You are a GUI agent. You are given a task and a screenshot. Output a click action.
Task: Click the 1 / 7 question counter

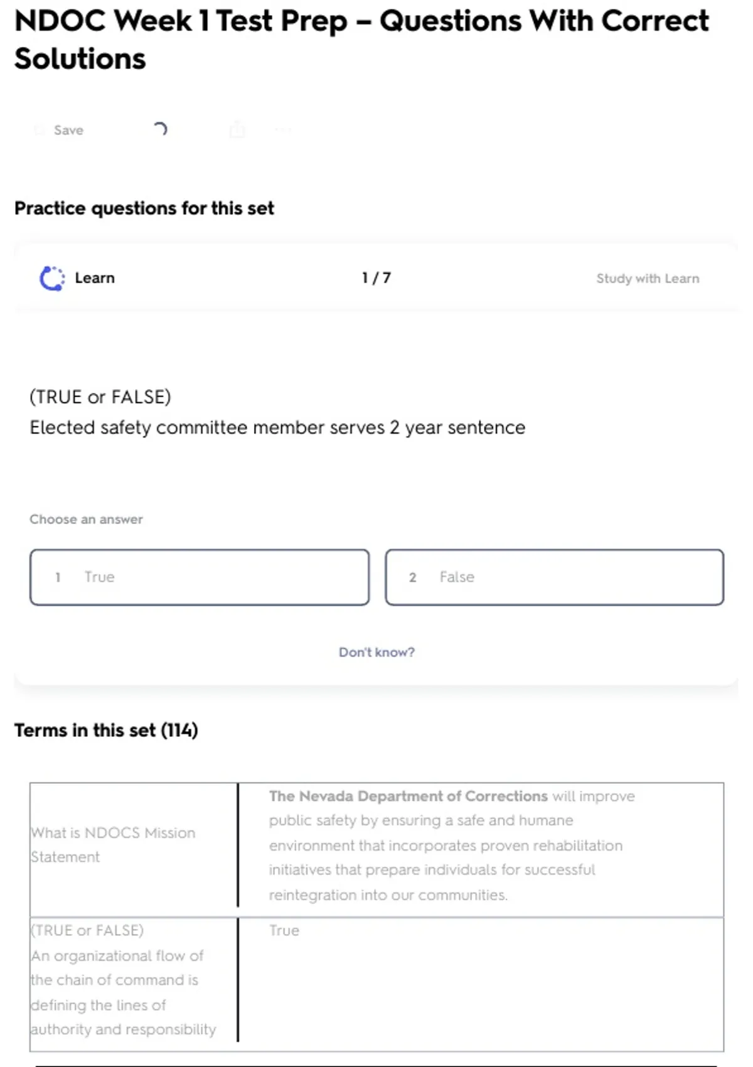[x=376, y=277]
